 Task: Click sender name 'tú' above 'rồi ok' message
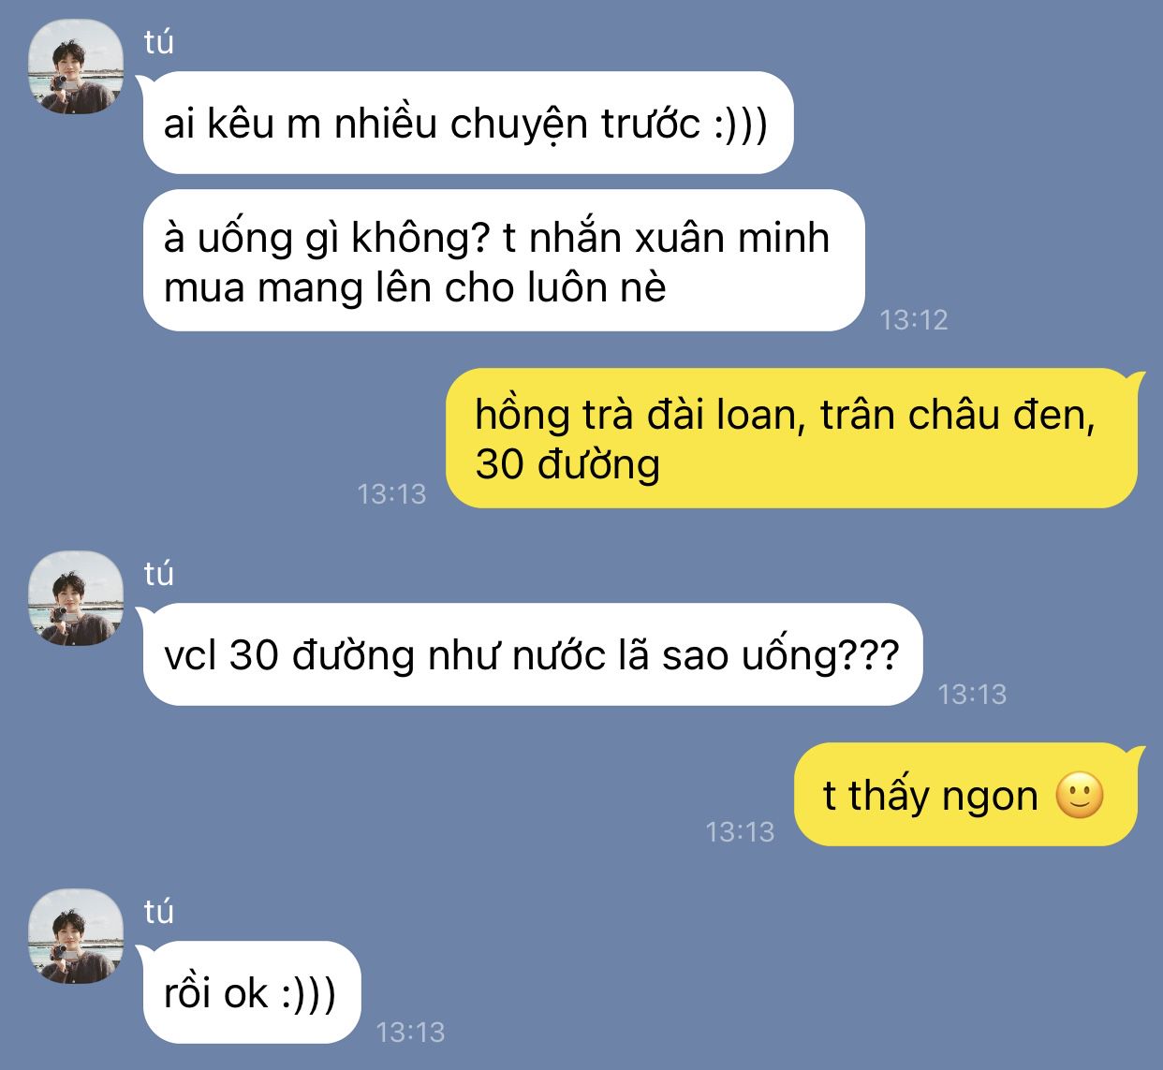pos(159,911)
